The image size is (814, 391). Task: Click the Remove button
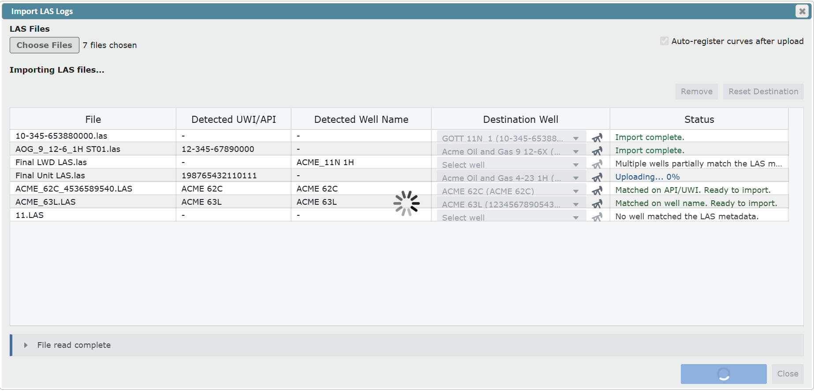[x=697, y=92]
